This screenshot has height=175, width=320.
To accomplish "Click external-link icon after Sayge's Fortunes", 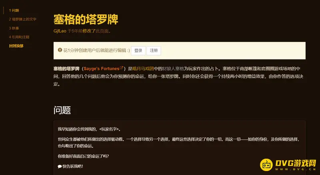I will [122, 68].
